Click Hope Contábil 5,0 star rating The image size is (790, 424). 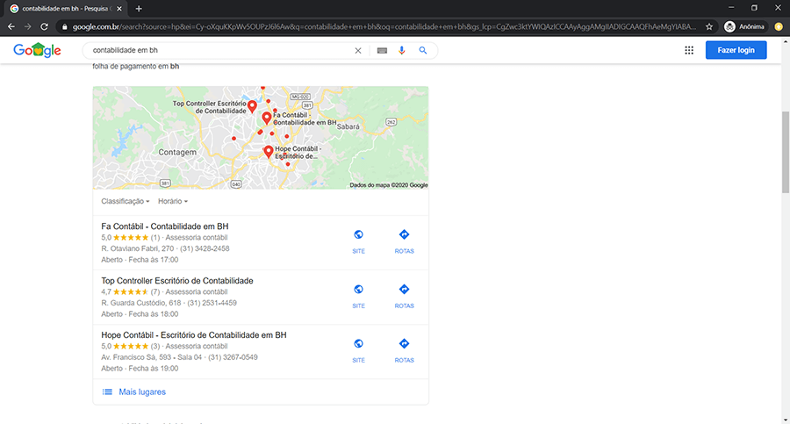tap(130, 347)
